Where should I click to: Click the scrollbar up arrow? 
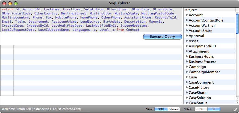(237, 99)
